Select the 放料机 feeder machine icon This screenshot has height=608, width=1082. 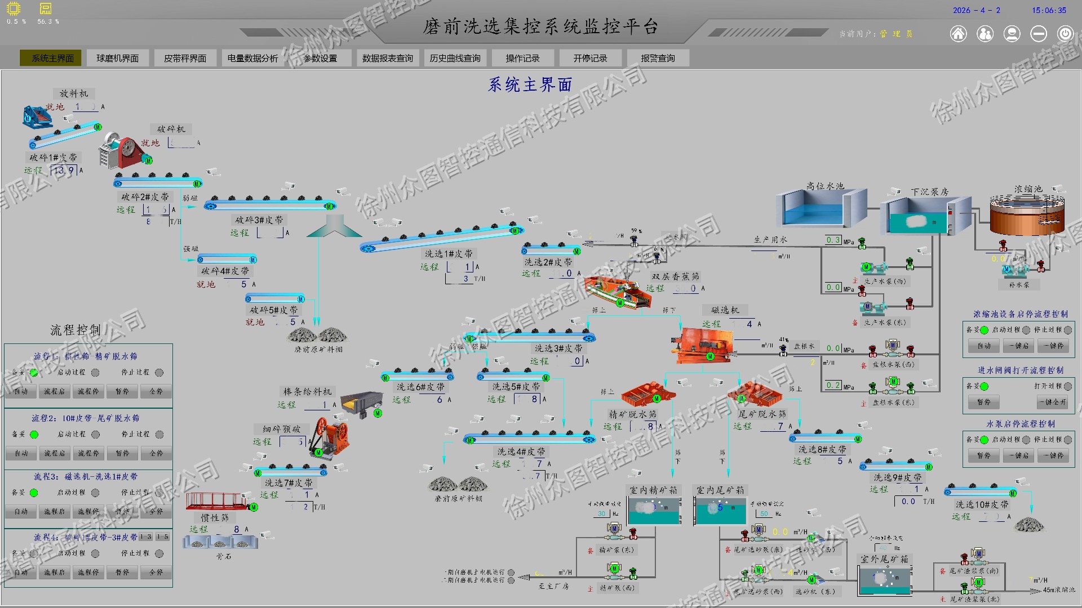pos(37,116)
